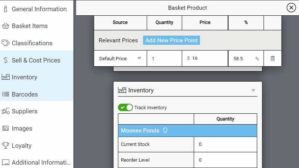Close the Basket Product dialog
The image size is (299, 168).
[x=291, y=7]
